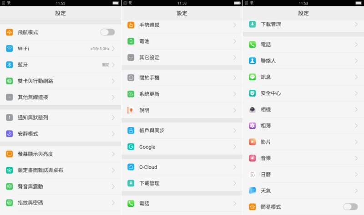Select the 聯絡人 label
364x215 pixels.
268,61
